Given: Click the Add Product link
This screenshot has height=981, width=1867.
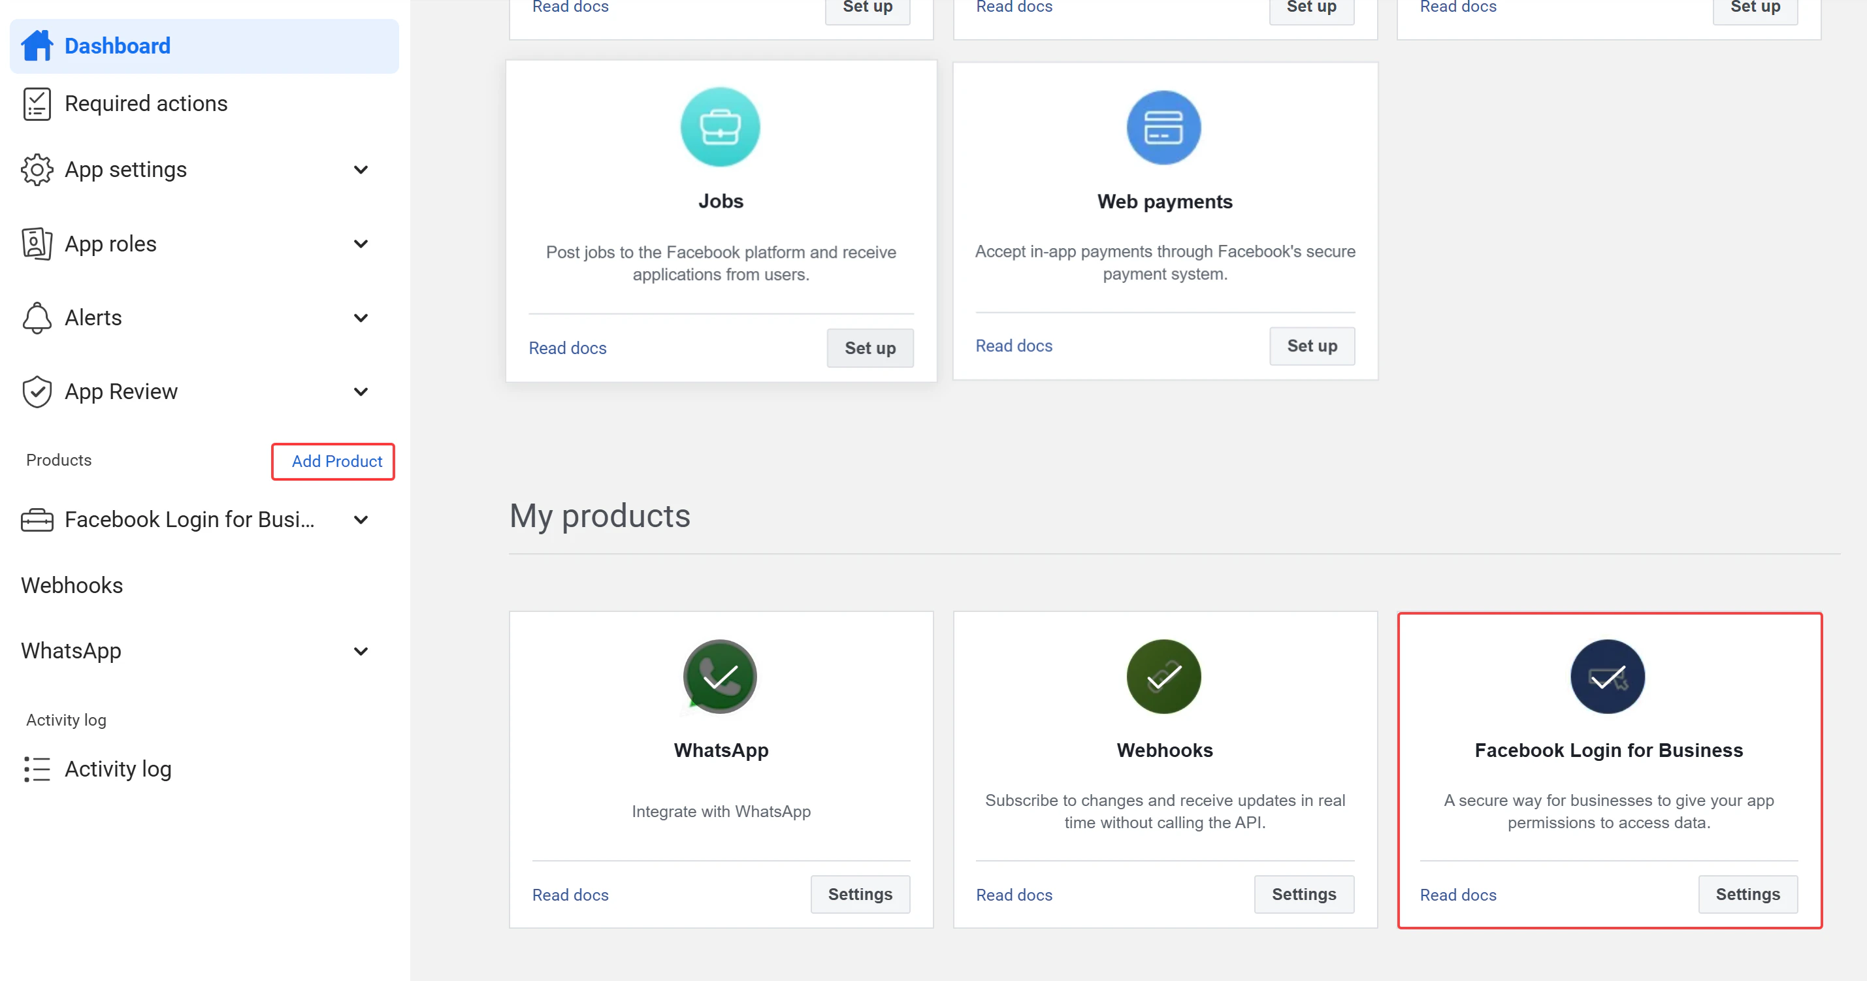Looking at the screenshot, I should 337,461.
